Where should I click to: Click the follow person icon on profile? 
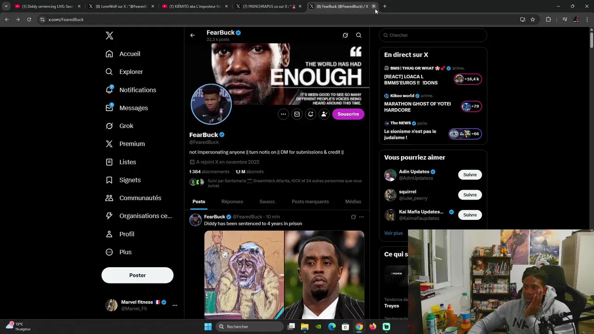pos(324,114)
